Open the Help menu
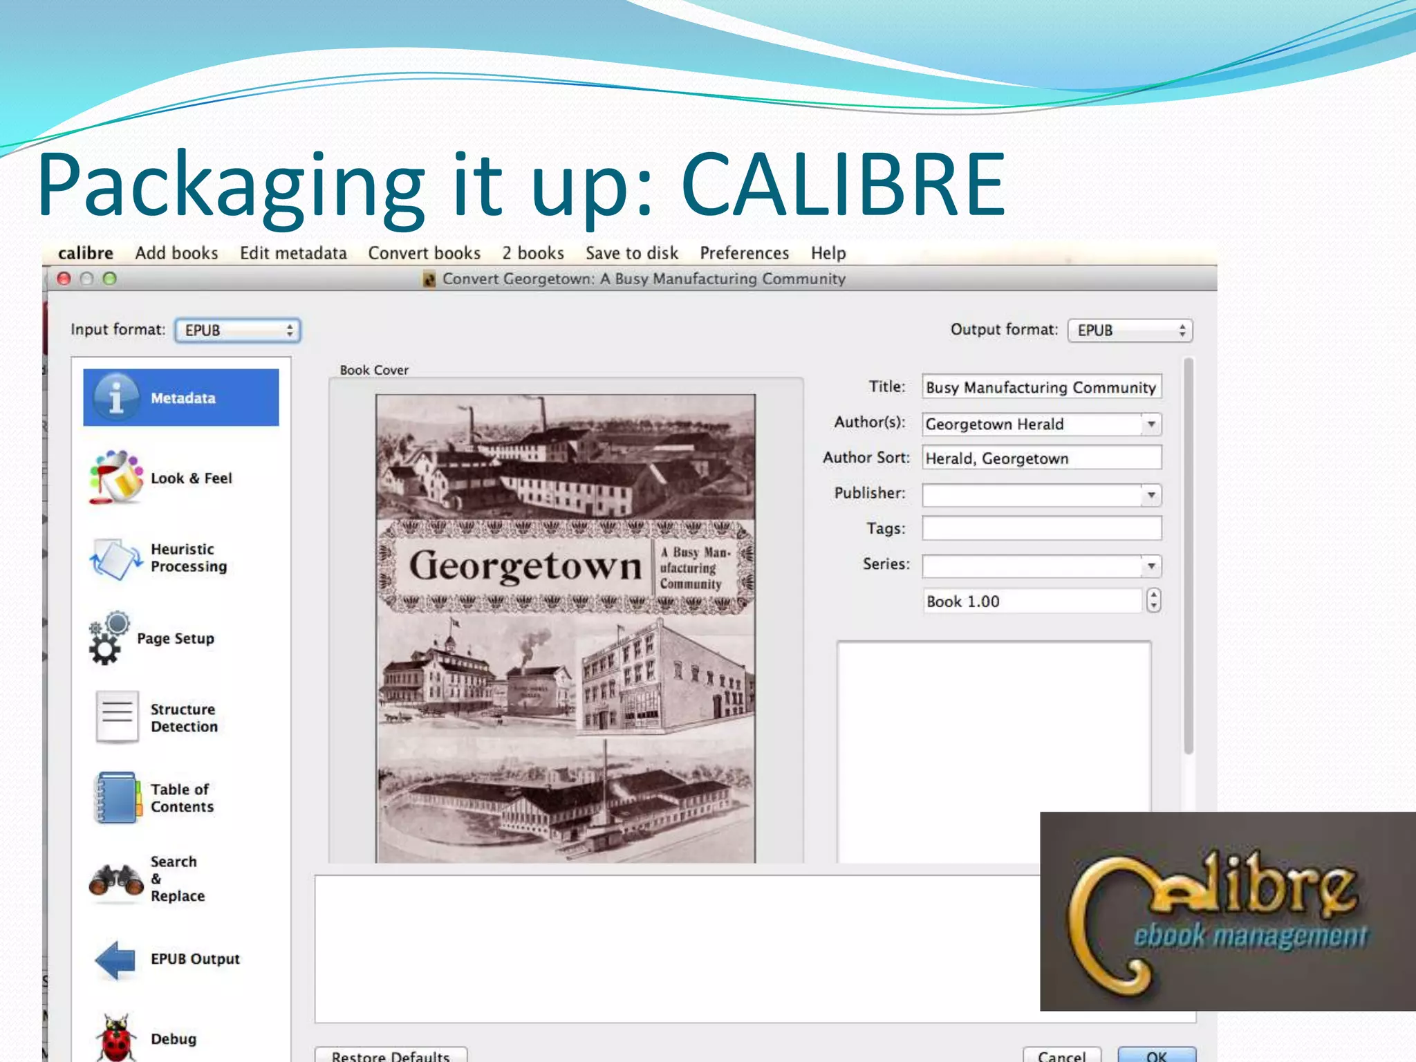The height and width of the screenshot is (1062, 1416). pyautogui.click(x=828, y=253)
